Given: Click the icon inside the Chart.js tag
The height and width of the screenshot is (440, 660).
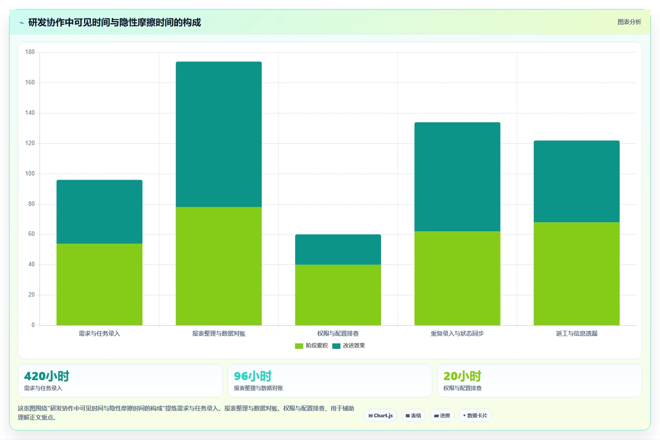Looking at the screenshot, I should [371, 416].
